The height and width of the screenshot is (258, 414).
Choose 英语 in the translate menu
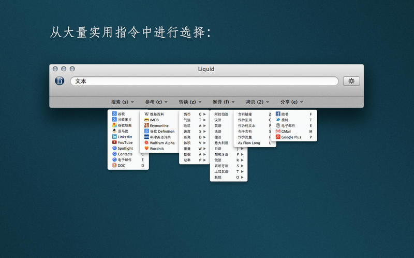(218, 126)
